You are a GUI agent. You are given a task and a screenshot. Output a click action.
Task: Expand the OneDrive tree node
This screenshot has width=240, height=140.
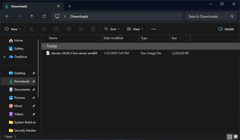[4, 57]
